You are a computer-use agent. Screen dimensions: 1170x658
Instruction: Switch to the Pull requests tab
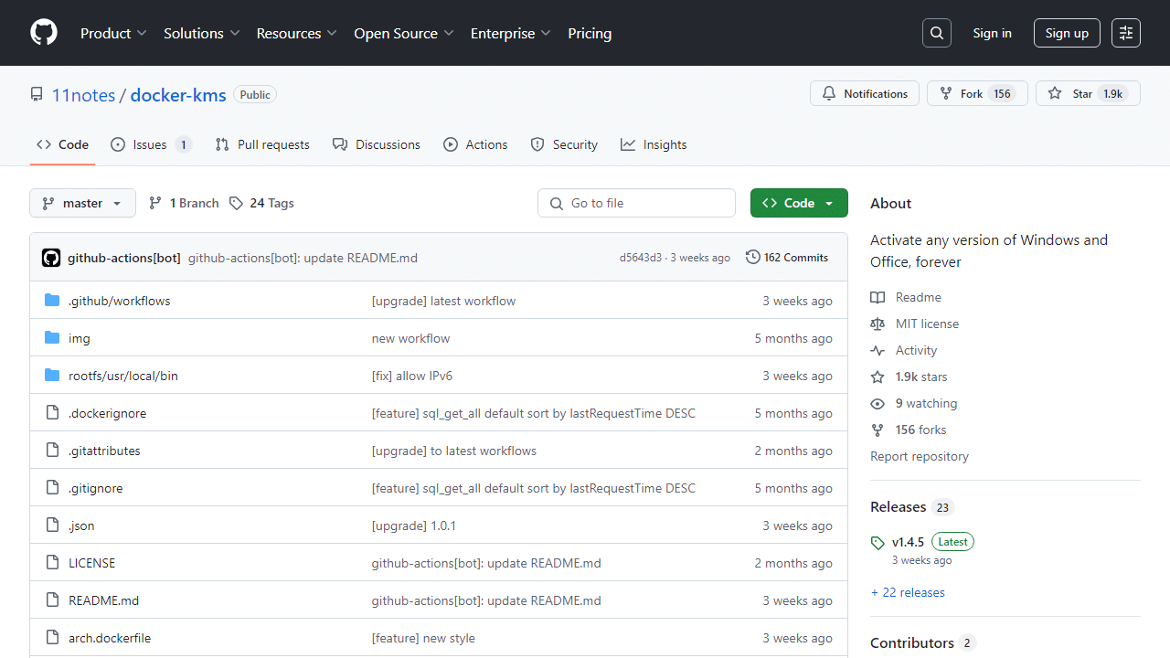click(262, 144)
